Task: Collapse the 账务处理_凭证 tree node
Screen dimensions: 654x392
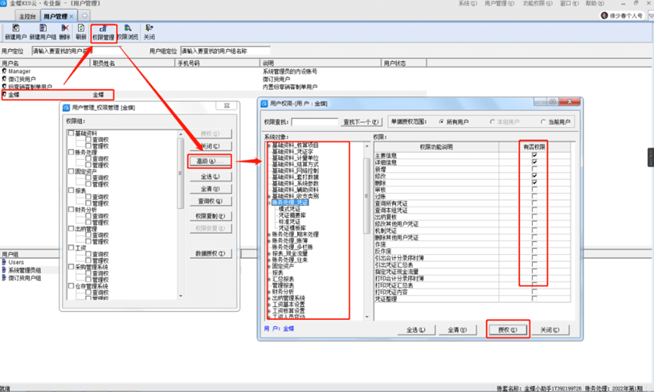Action: tap(269, 203)
